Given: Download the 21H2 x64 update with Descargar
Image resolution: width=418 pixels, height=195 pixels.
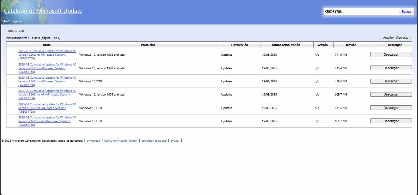Looking at the screenshot, I should point(391,108).
